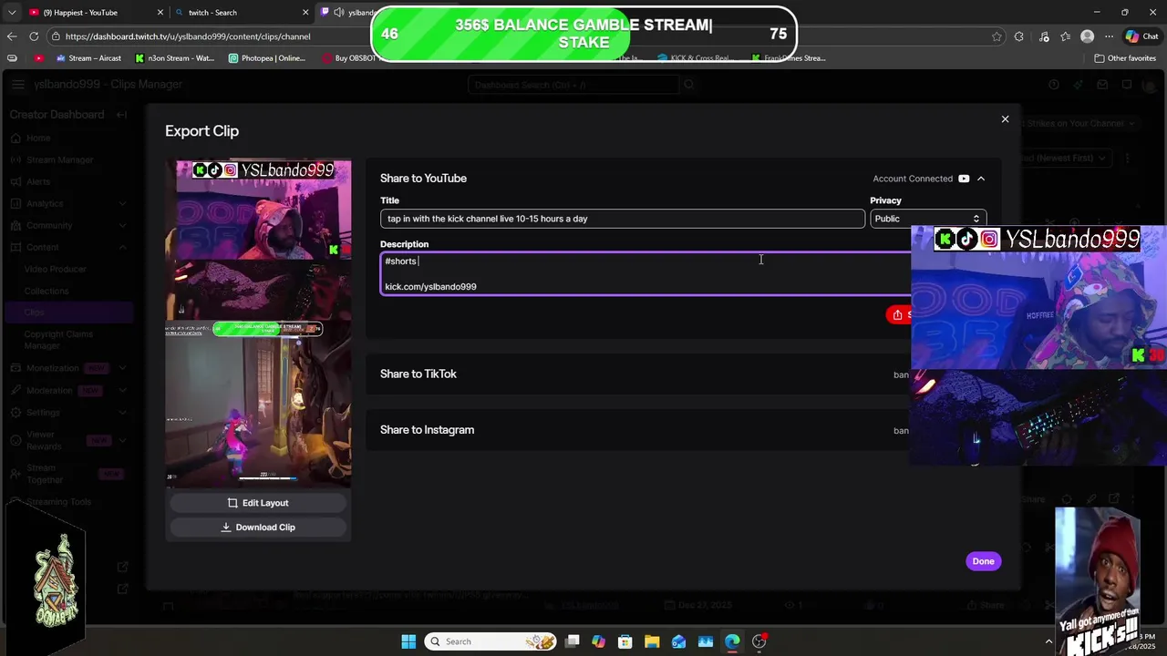The image size is (1167, 656).
Task: Collapse the Creator Dashboard sidebar arrow
Action: (121, 115)
